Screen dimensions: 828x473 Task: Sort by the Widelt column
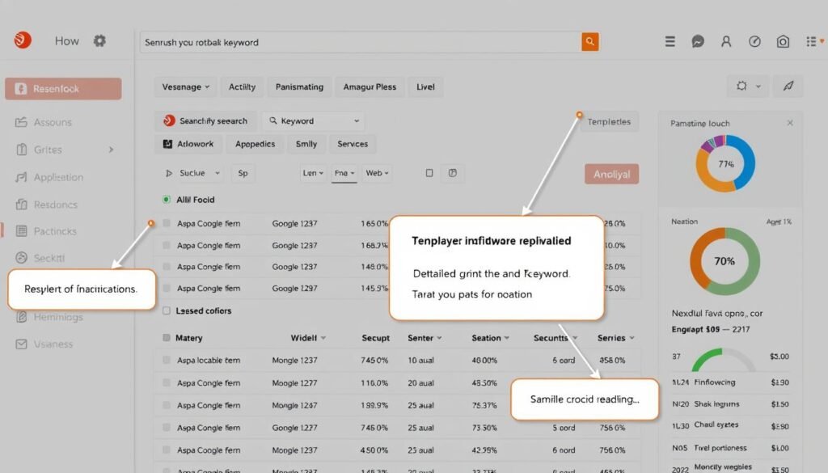(308, 338)
